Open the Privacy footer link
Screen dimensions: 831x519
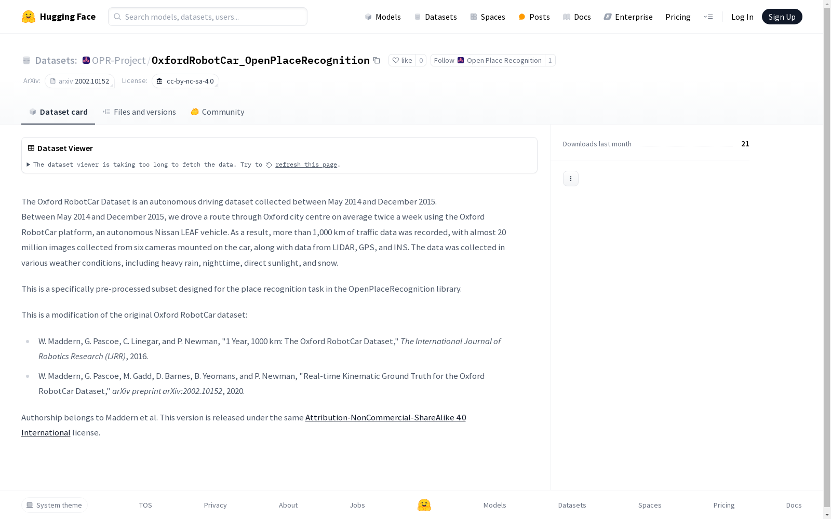(216, 505)
